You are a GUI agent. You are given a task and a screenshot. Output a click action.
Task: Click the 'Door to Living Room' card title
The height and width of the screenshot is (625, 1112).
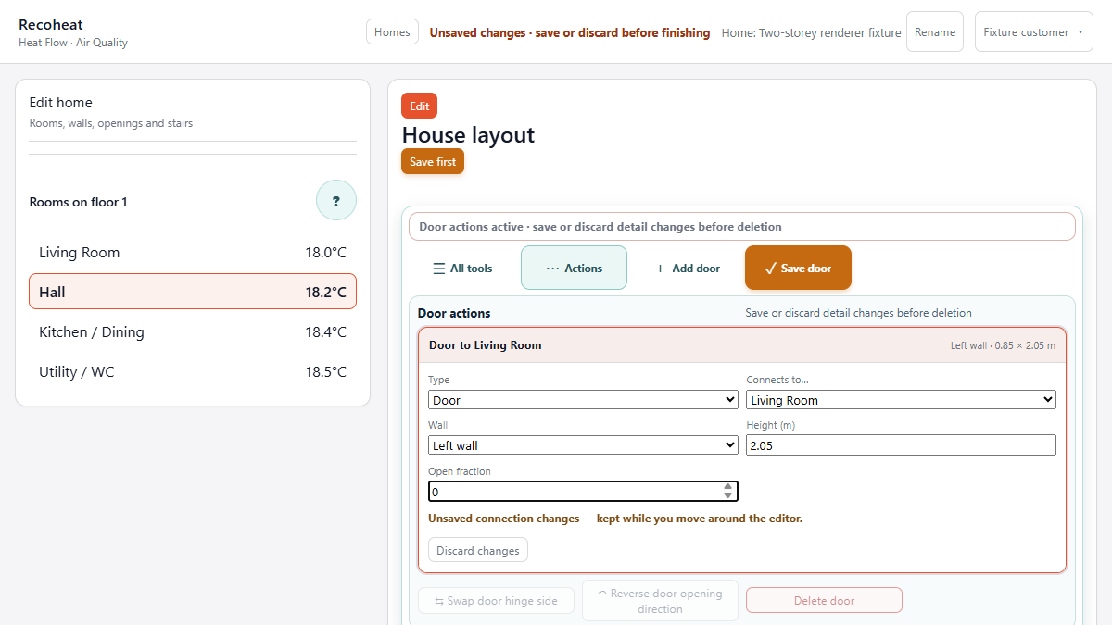[x=486, y=345]
